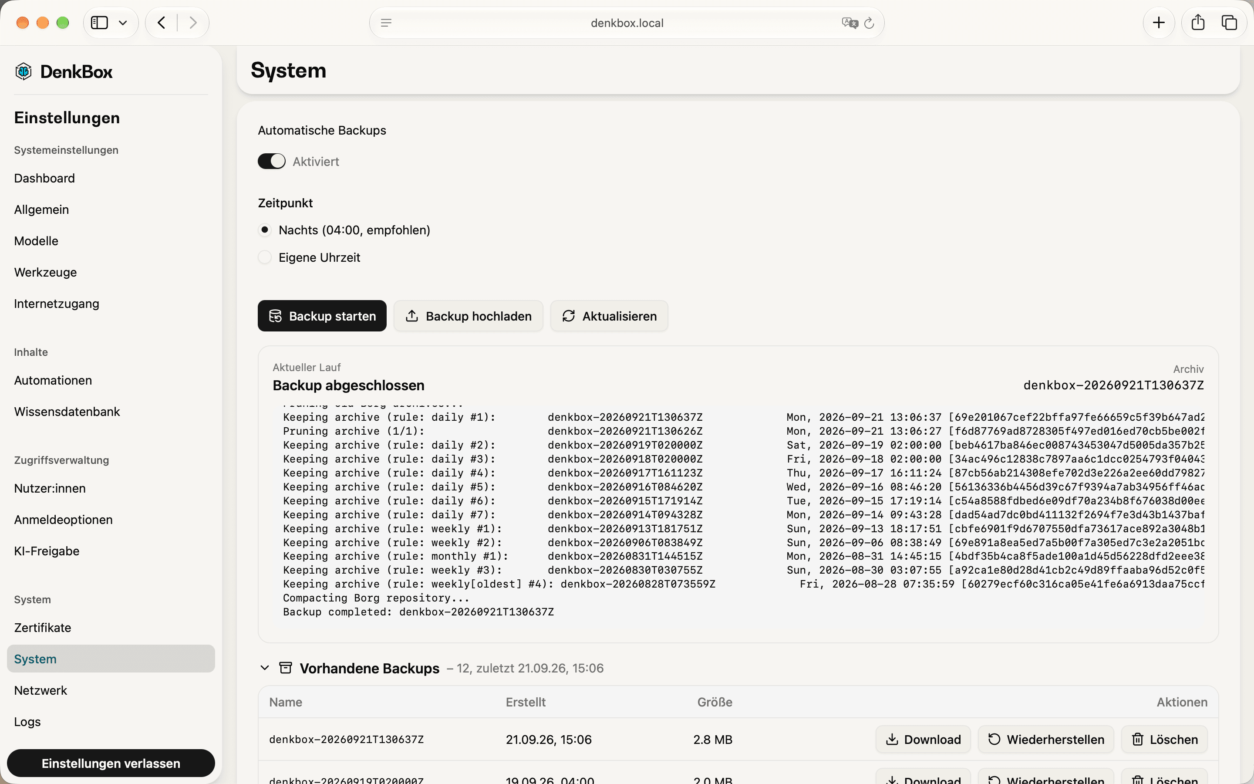The image size is (1254, 784).
Task: Select the active System sidebar item
Action: (111, 659)
